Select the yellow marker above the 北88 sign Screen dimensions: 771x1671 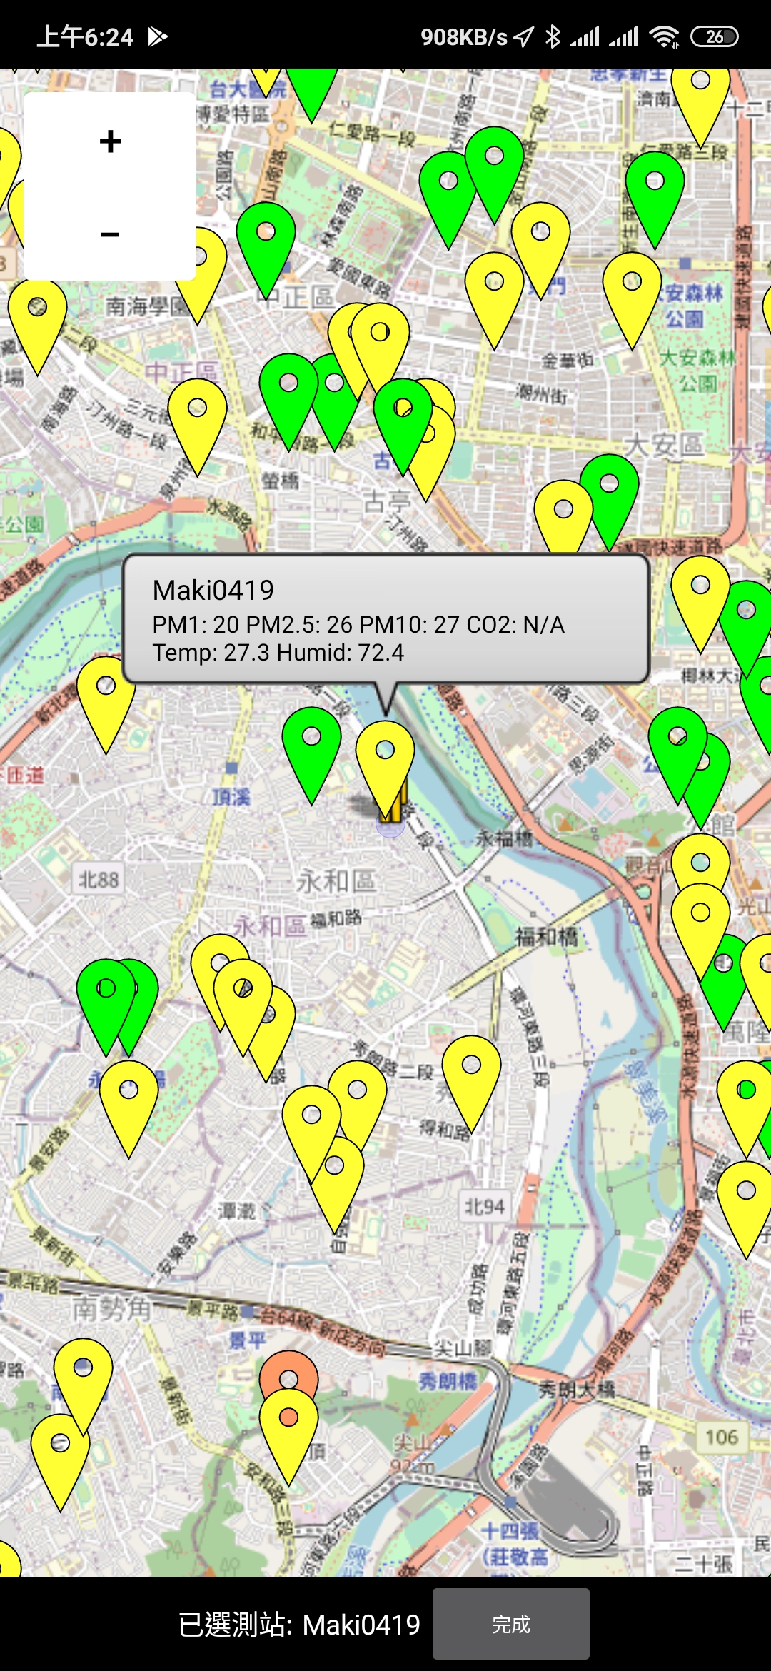click(x=106, y=694)
